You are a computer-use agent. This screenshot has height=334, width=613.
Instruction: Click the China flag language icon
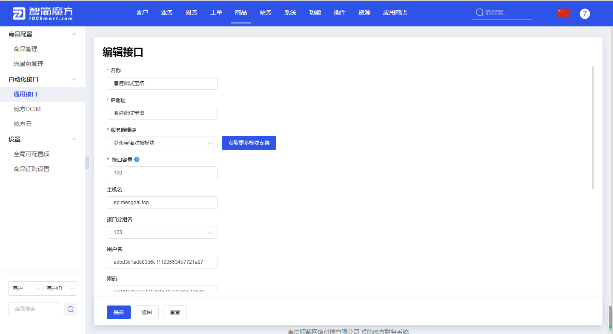(563, 13)
